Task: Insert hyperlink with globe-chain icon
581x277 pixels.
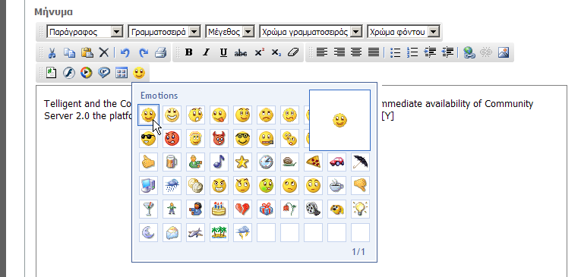Action: 469,52
